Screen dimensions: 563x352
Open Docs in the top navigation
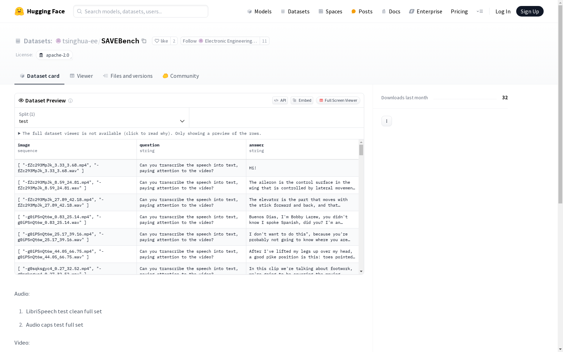point(391,11)
